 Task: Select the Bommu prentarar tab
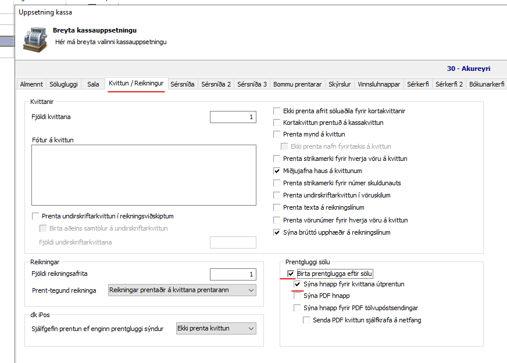[297, 84]
